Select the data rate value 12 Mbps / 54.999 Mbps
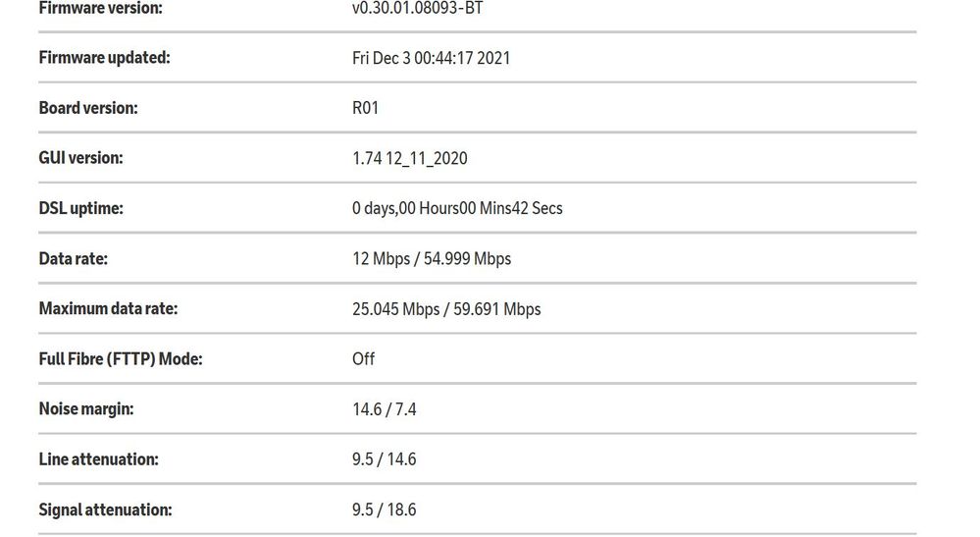This screenshot has height=537, width=980. 432,259
